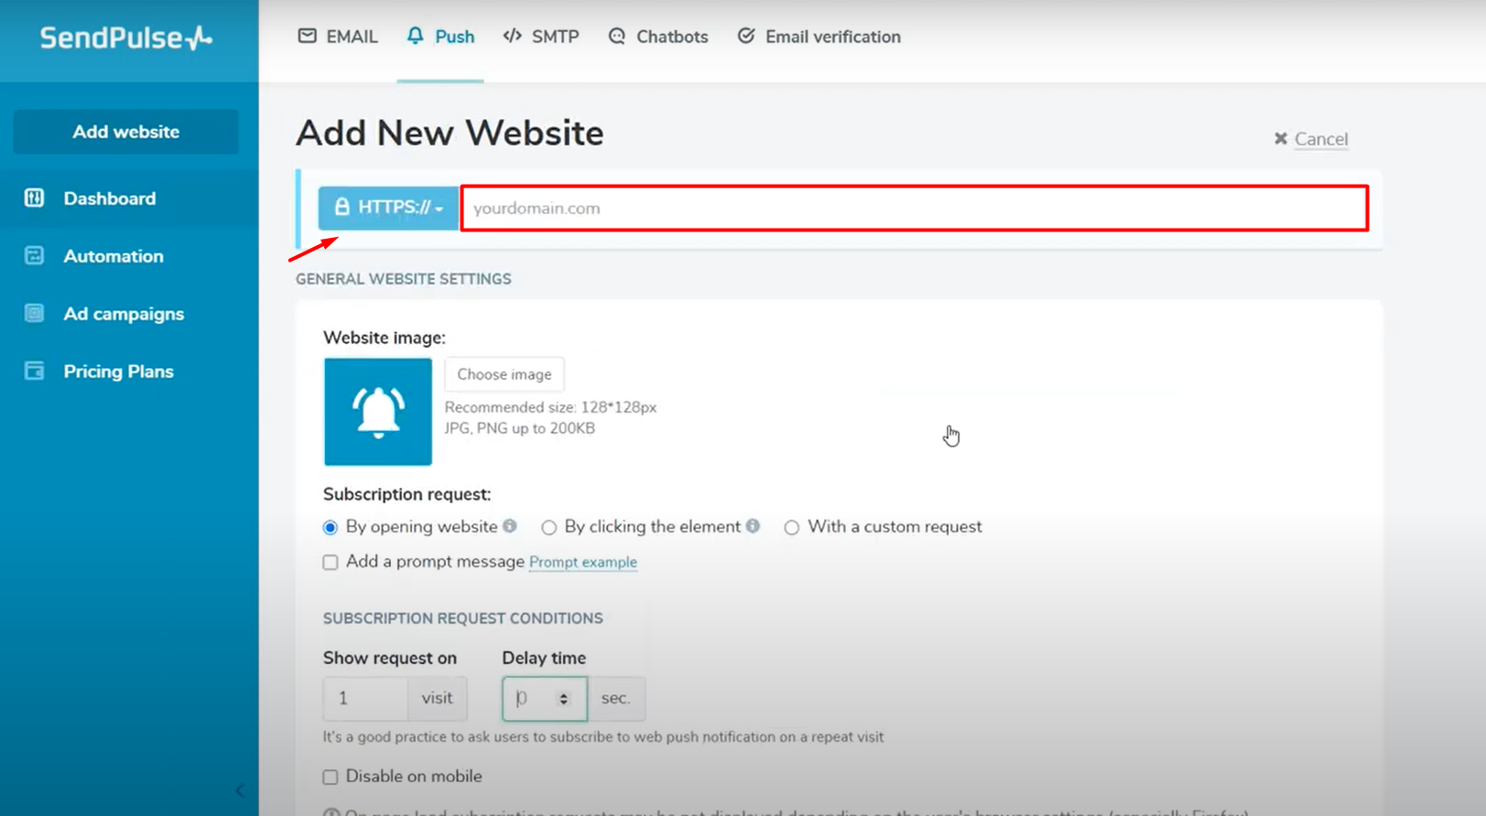
Task: Open the EMAIL tab
Action: click(338, 37)
